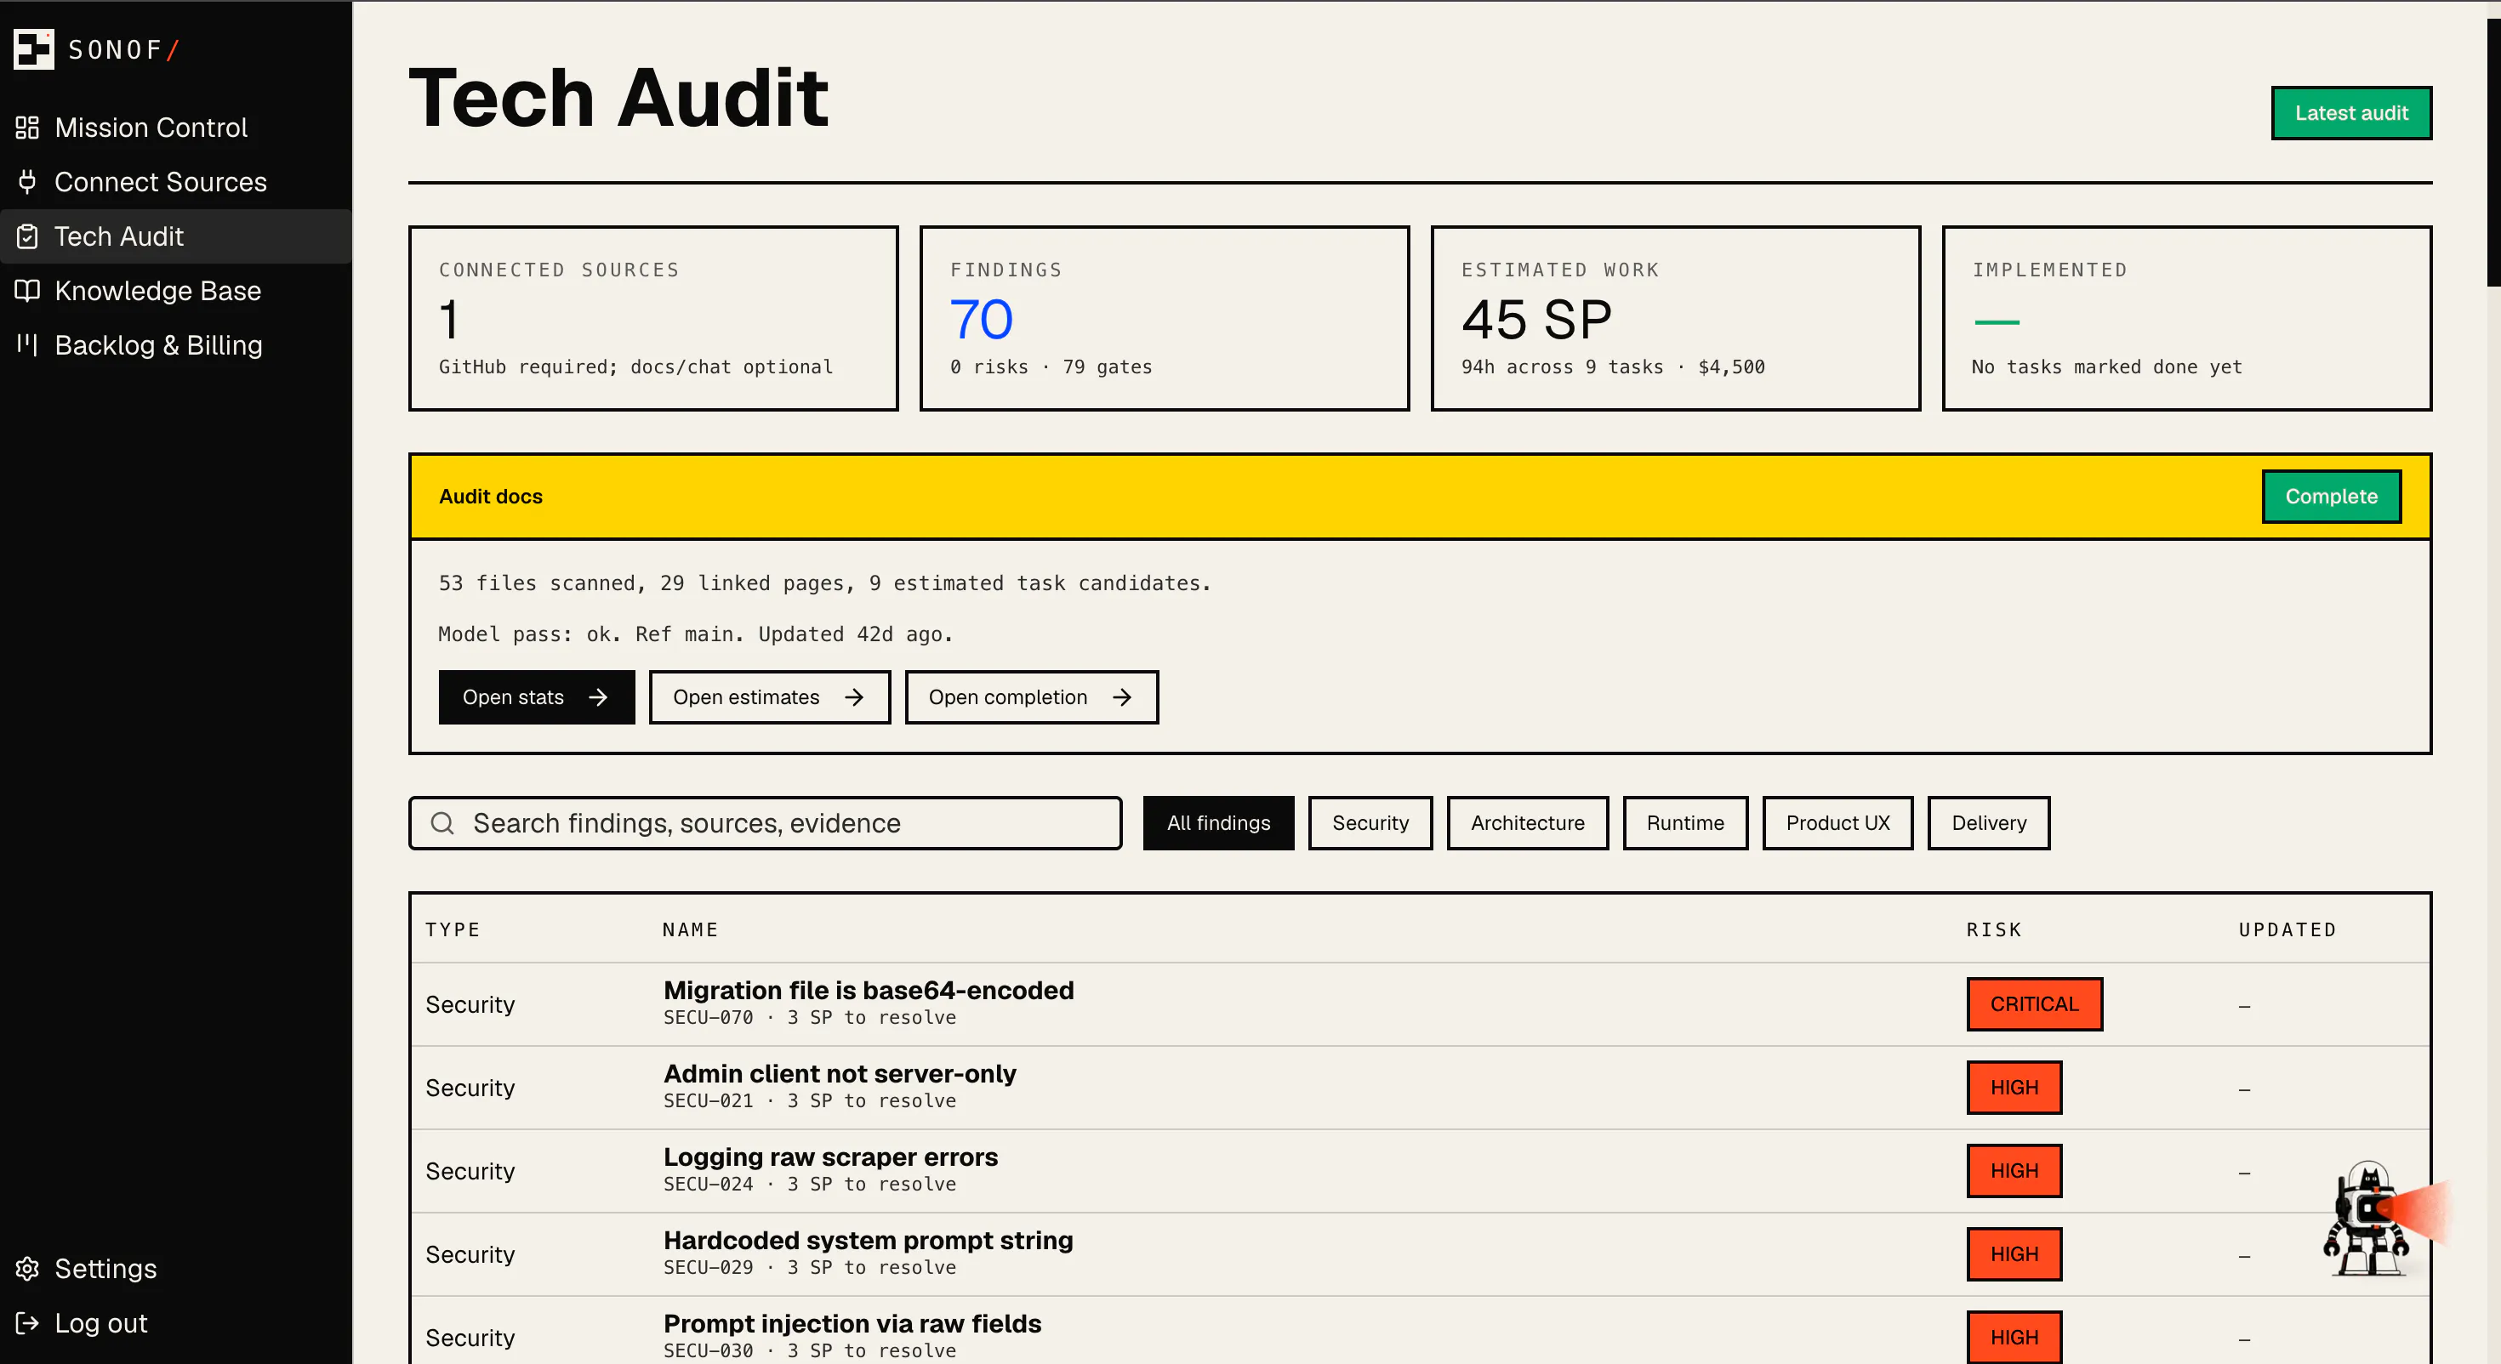Screen dimensions: 2501x1364
Task: Filter findings by Security
Action: click(1370, 823)
